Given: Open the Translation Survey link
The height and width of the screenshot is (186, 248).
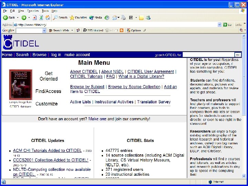Looking at the screenshot, I should [x=154, y=102].
